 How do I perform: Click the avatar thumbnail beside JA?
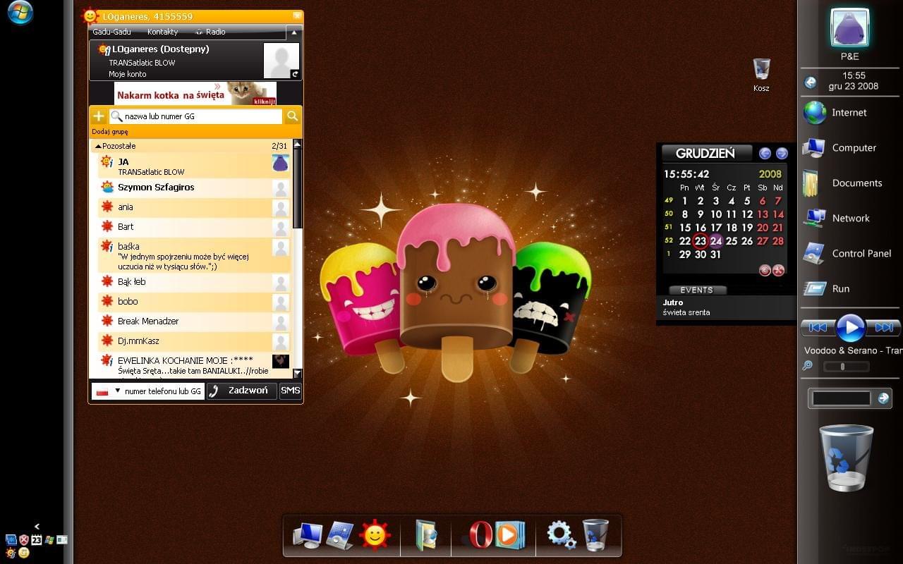[x=281, y=163]
